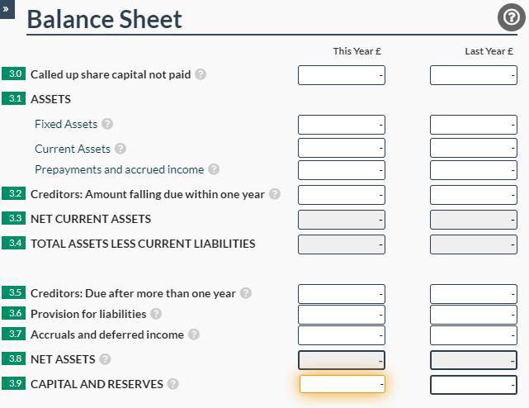Viewport: 529px width, 408px height.
Task: Click the 3.6 row number badge
Action: click(x=13, y=313)
